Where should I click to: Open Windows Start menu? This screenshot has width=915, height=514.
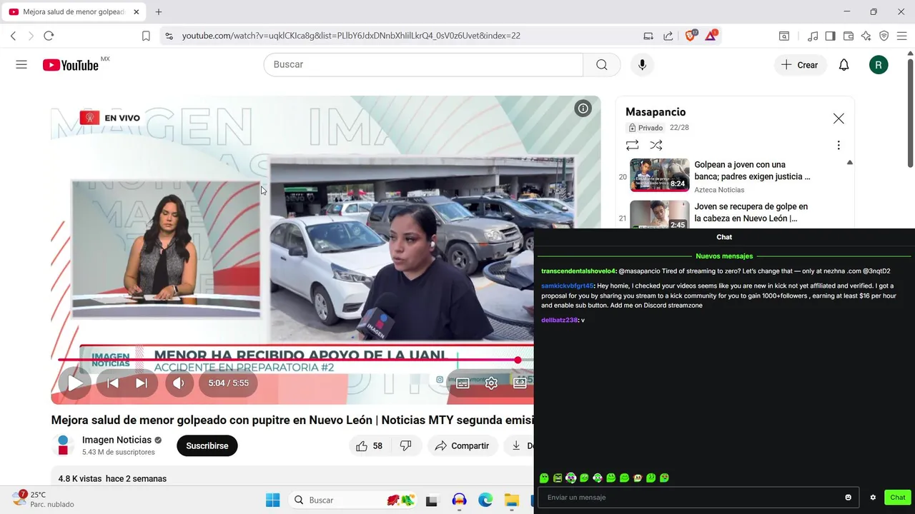pyautogui.click(x=273, y=500)
